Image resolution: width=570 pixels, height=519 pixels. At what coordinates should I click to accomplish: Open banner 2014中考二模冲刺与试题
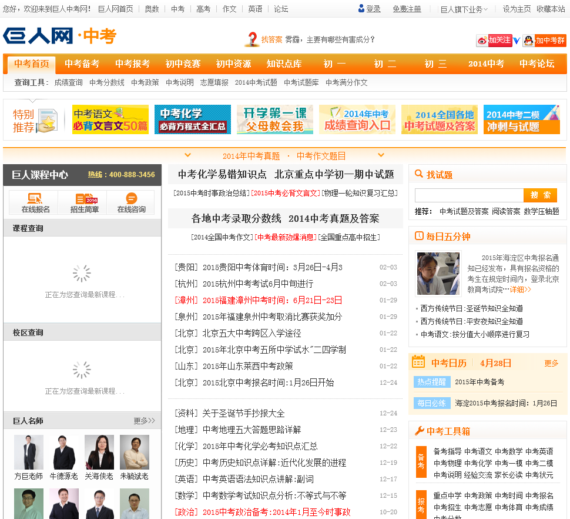pos(522,119)
